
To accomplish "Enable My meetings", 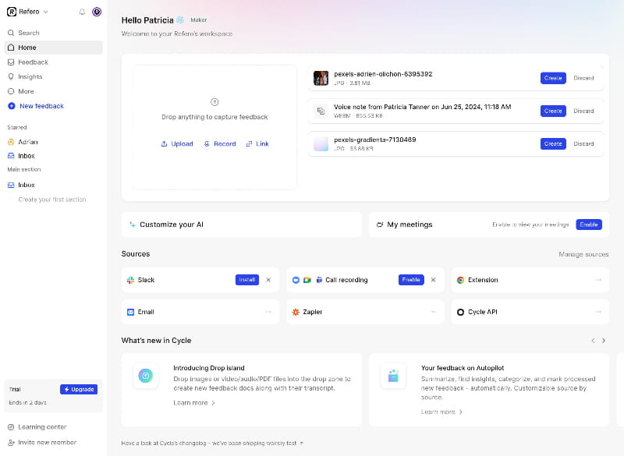I will (x=589, y=224).
